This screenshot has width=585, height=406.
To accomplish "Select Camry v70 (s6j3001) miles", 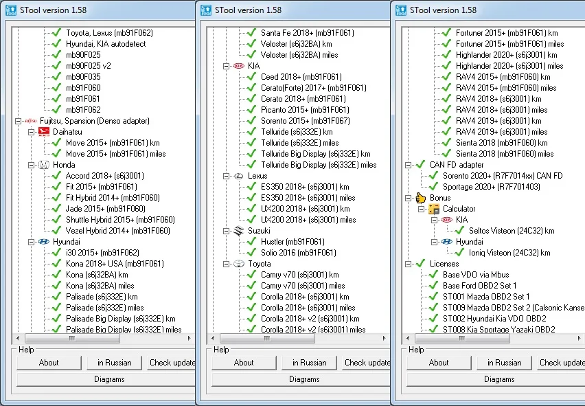I will pyautogui.click(x=303, y=286).
